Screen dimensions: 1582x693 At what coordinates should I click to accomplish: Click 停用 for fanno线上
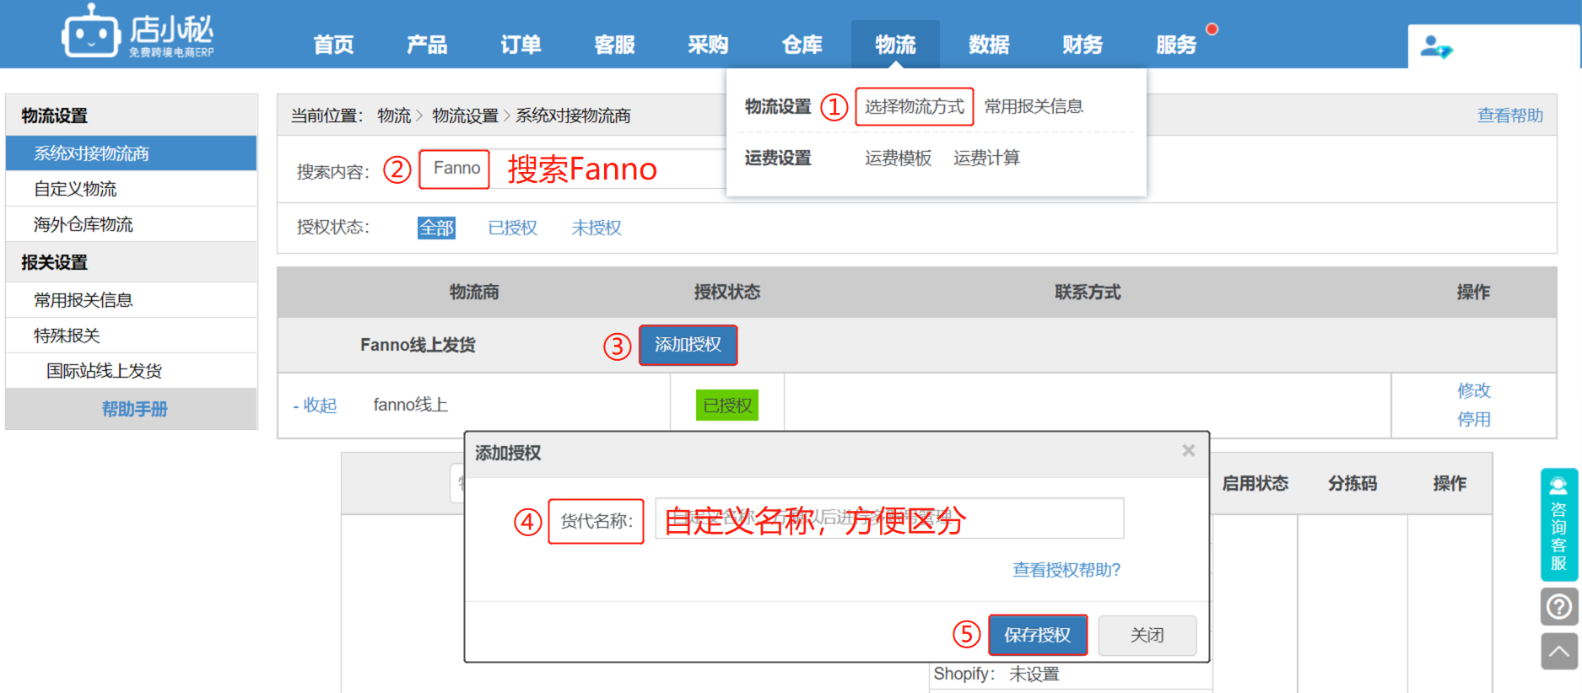(1474, 419)
